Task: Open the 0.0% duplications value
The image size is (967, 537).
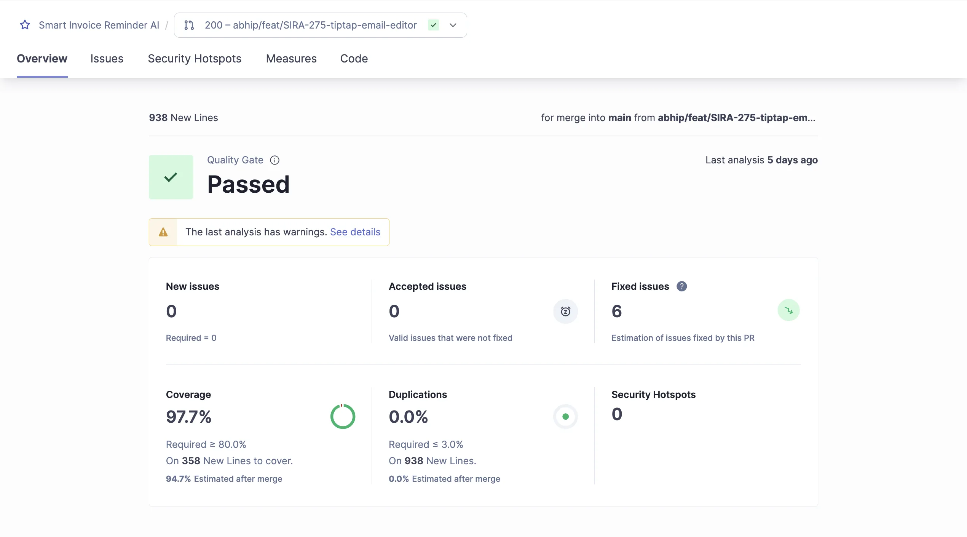Action: (408, 417)
